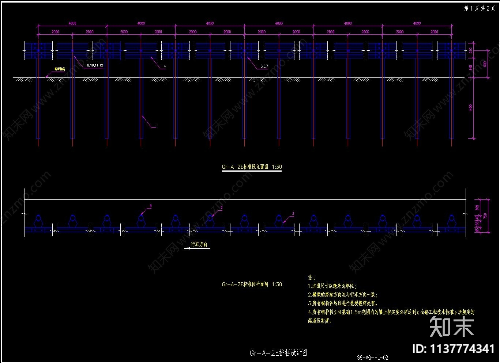Click note 1 about 毫米 units
The height and width of the screenshot is (363, 500).
(x=332, y=286)
